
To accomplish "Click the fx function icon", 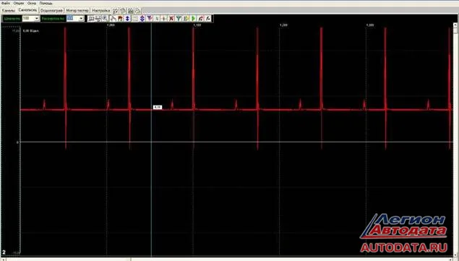I will 208,19.
